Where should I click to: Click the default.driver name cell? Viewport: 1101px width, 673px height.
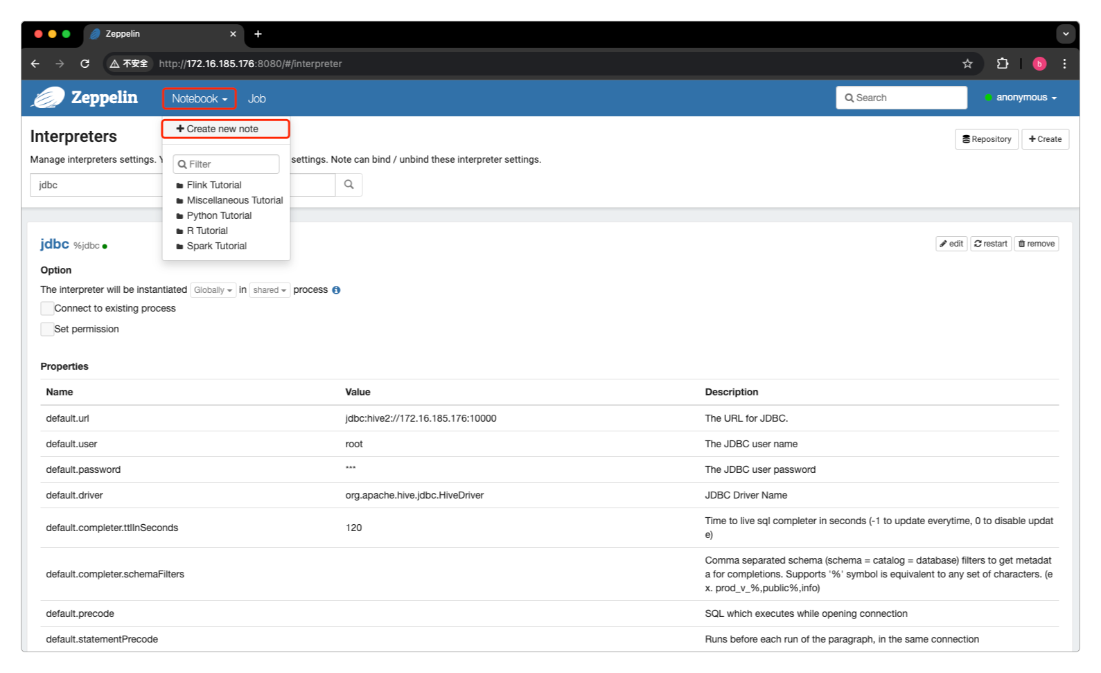(74, 495)
